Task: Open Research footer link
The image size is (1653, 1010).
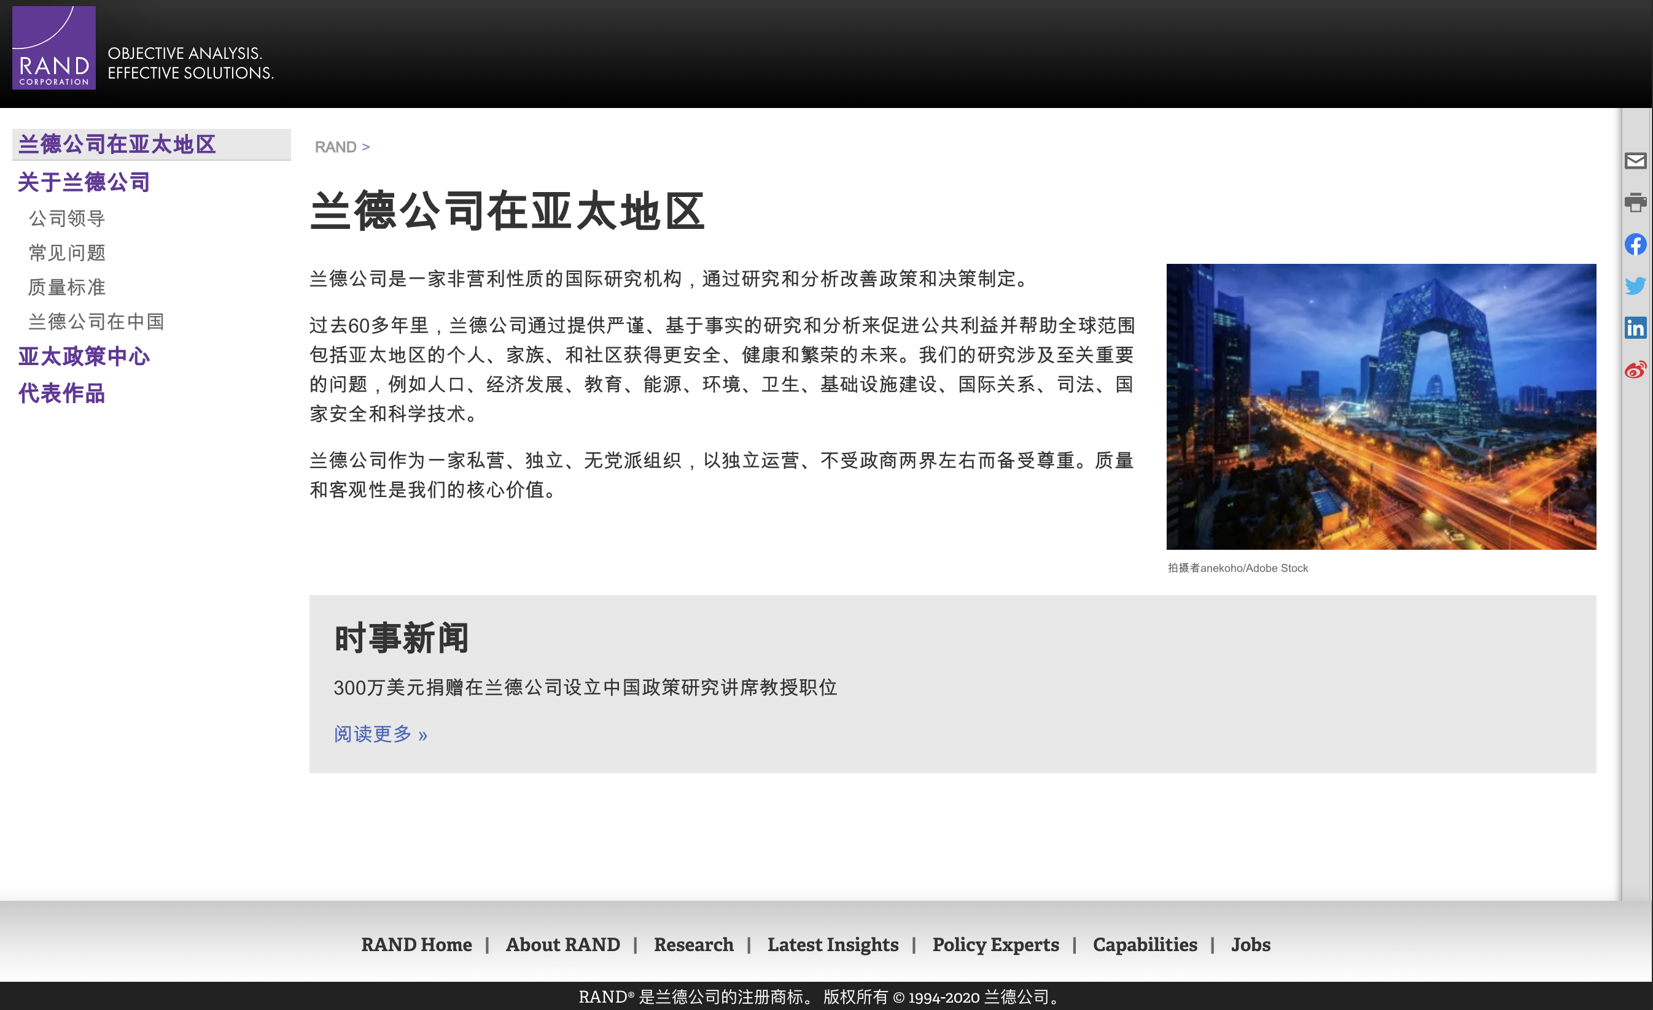Action: 694,944
